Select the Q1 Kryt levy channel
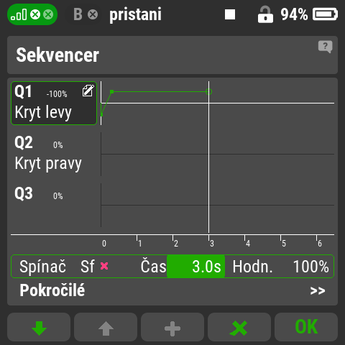 (54, 103)
